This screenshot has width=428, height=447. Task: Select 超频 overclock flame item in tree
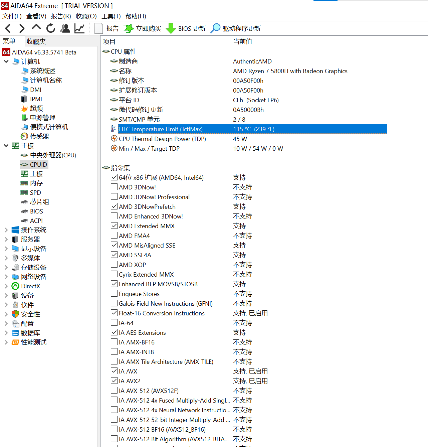pos(32,108)
